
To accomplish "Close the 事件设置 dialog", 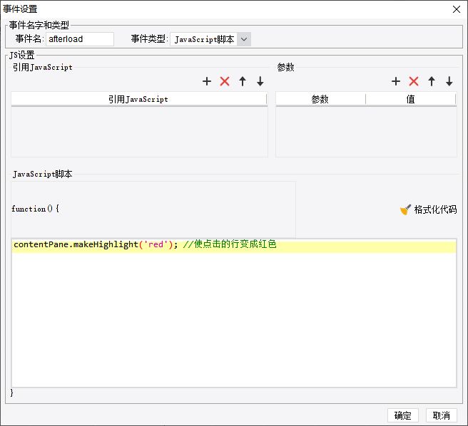I will [457, 9].
